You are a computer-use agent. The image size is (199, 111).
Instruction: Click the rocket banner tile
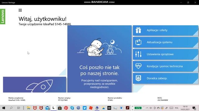click(x=35, y=84)
